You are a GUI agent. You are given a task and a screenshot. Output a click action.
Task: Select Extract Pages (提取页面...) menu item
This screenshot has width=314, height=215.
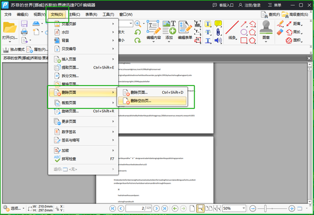point(84,68)
